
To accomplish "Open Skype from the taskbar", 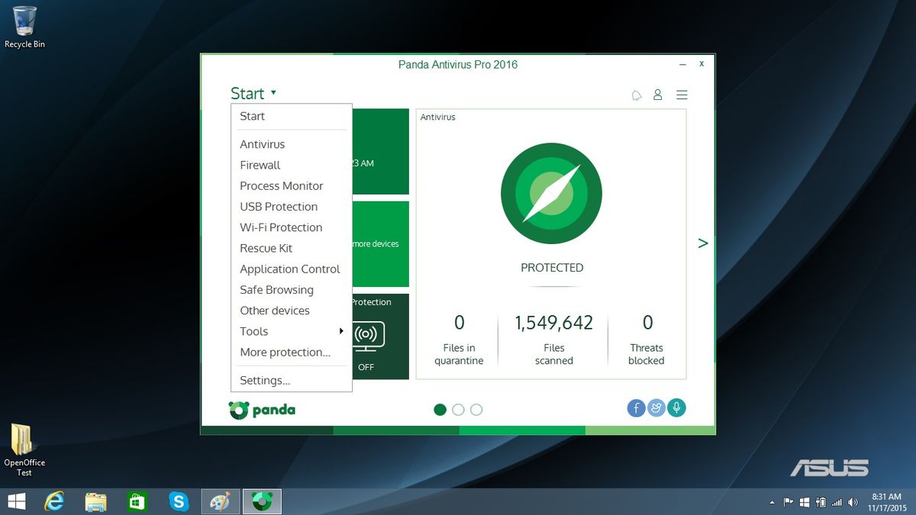I will [179, 501].
